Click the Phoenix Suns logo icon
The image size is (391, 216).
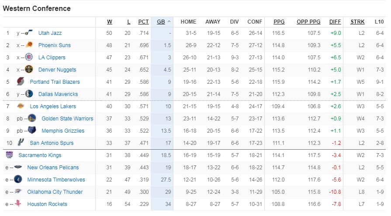[29, 45]
